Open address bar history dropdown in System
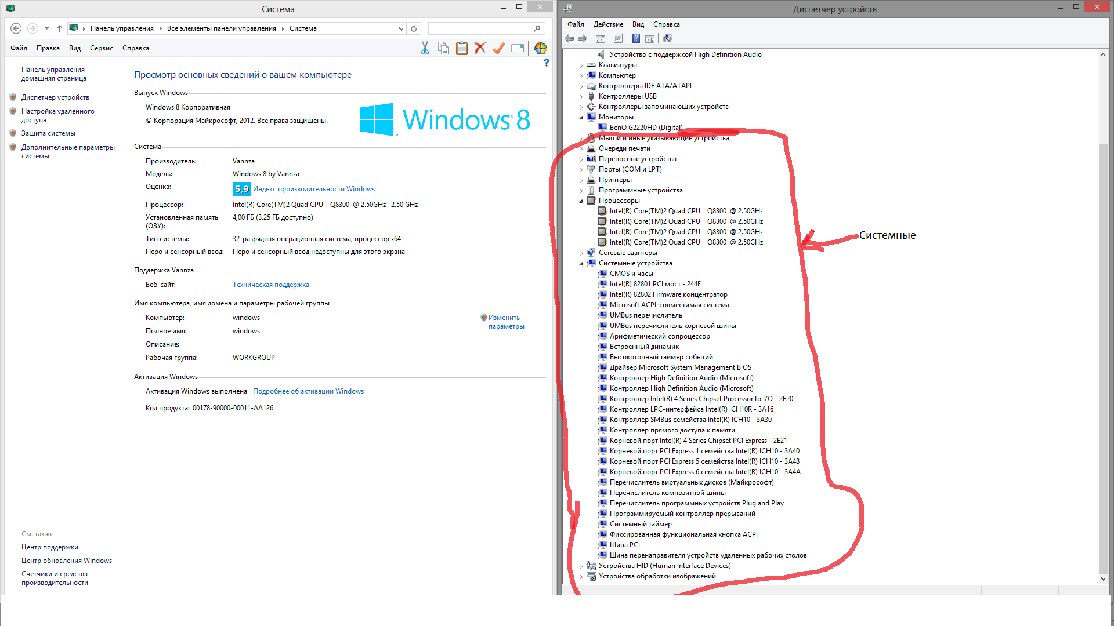The height and width of the screenshot is (626, 1114). coord(401,28)
